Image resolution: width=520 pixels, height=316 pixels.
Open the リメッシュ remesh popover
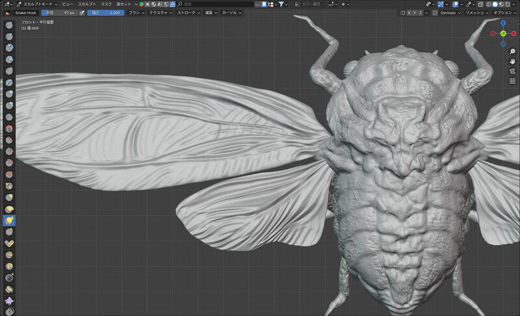[476, 12]
